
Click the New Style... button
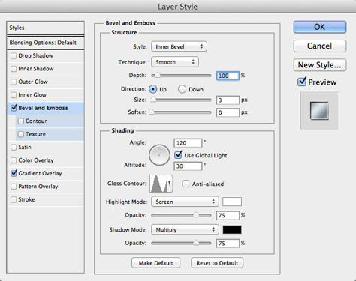tap(320, 65)
